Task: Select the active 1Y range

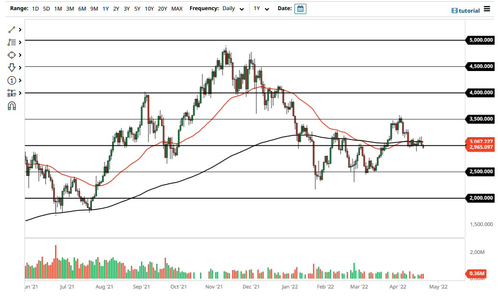Action: pyautogui.click(x=105, y=9)
